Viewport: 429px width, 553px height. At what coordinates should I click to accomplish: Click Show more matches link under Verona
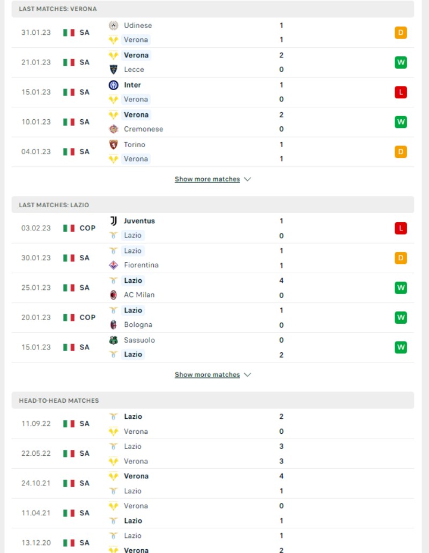coord(207,179)
